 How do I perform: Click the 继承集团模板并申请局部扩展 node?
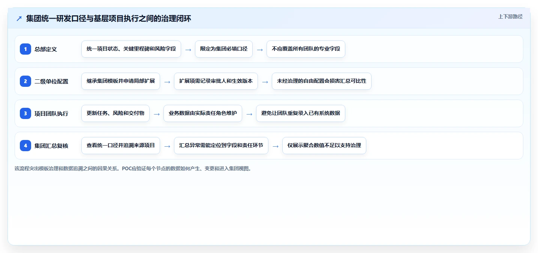click(x=121, y=81)
